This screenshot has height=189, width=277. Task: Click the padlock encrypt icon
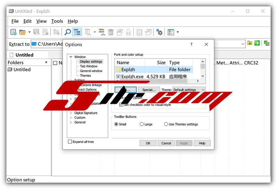128,32
